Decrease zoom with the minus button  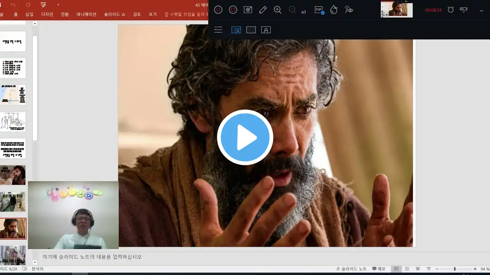437,269
